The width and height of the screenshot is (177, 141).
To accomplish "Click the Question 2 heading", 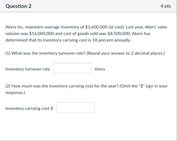I will [18, 6].
